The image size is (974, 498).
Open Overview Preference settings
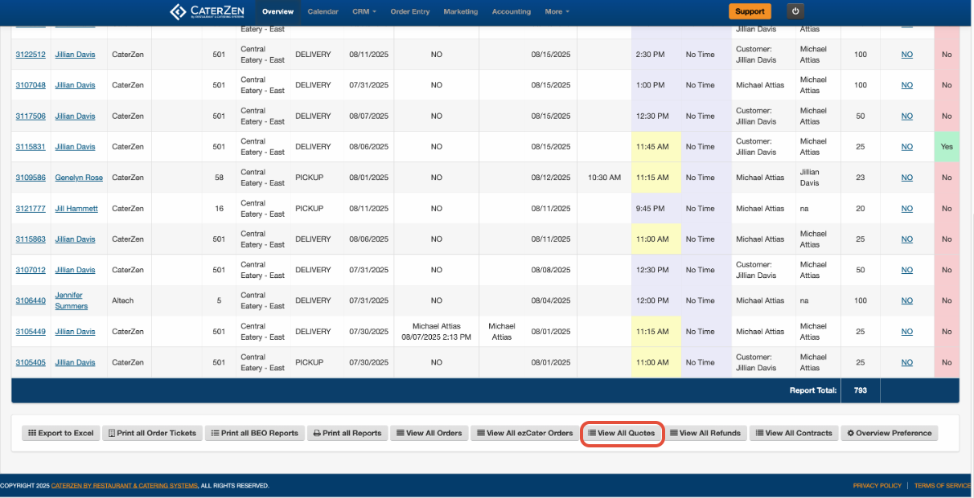[x=889, y=433]
